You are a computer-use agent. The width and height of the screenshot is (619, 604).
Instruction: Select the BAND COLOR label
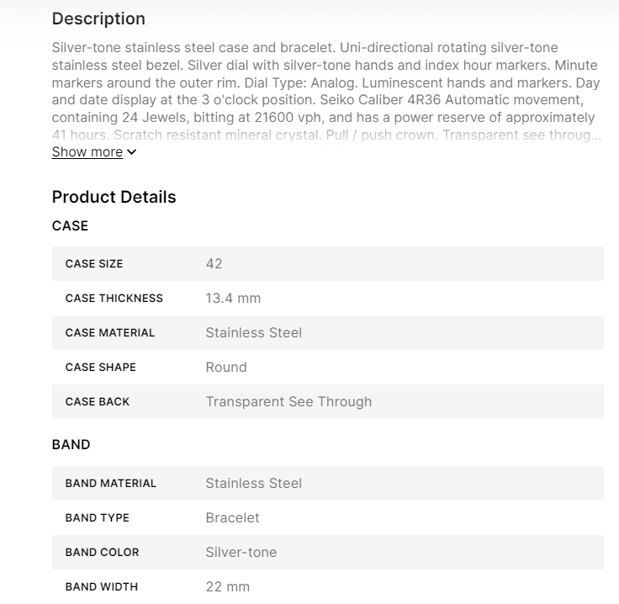(103, 553)
